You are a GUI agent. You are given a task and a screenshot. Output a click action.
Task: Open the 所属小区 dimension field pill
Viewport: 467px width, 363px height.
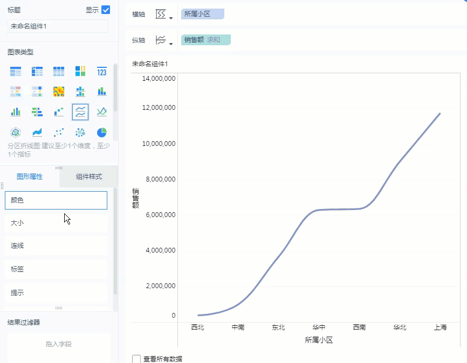[x=203, y=14]
